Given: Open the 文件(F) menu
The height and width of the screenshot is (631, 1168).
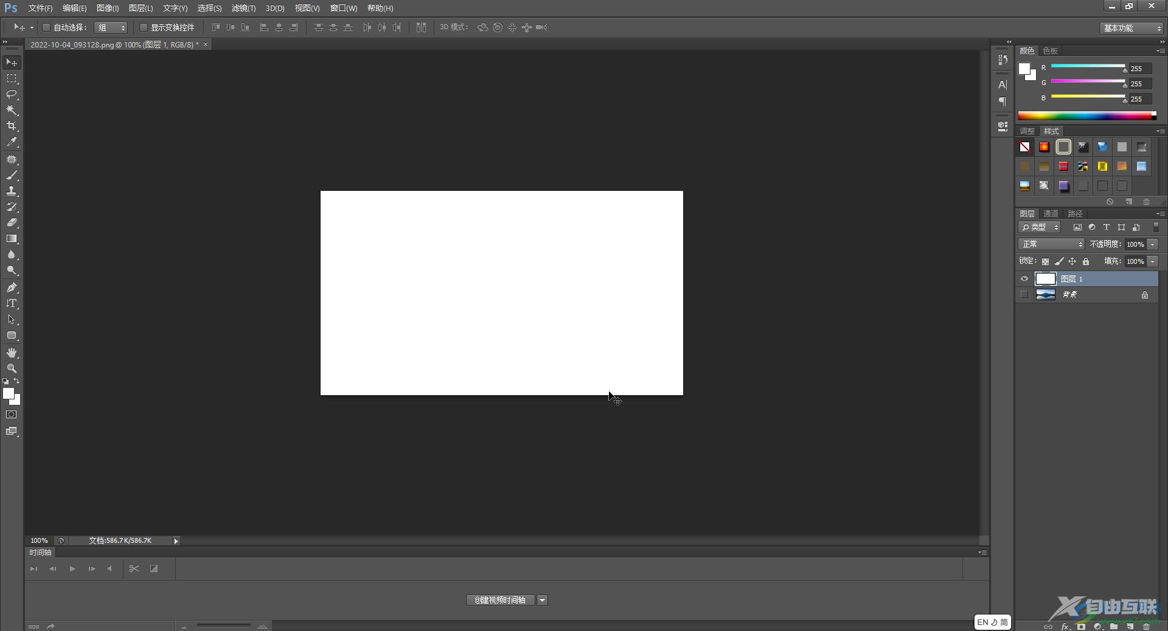Looking at the screenshot, I should pyautogui.click(x=40, y=9).
